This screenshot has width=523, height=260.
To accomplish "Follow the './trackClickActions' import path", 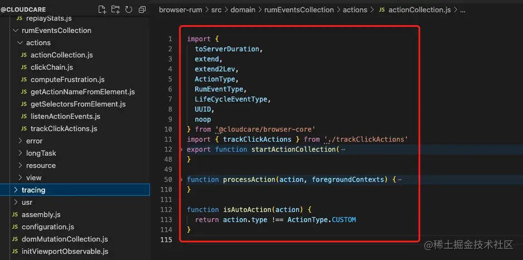I will point(366,139).
